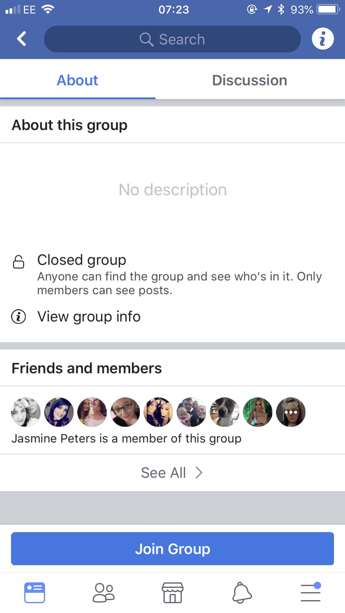Viewport: 345px width, 613px height.
Task: Open member avatar wearing glasses
Action: (125, 412)
